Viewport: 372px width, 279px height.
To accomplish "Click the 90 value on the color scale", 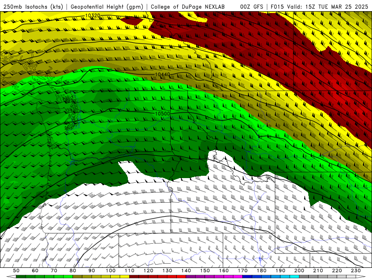I will (92, 271).
